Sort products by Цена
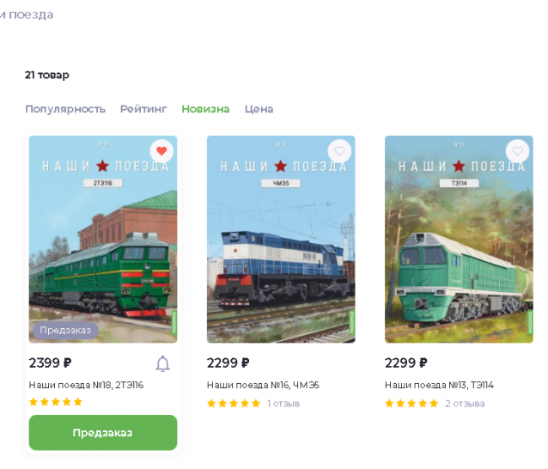Viewport: 548px width, 469px height. pyautogui.click(x=259, y=109)
